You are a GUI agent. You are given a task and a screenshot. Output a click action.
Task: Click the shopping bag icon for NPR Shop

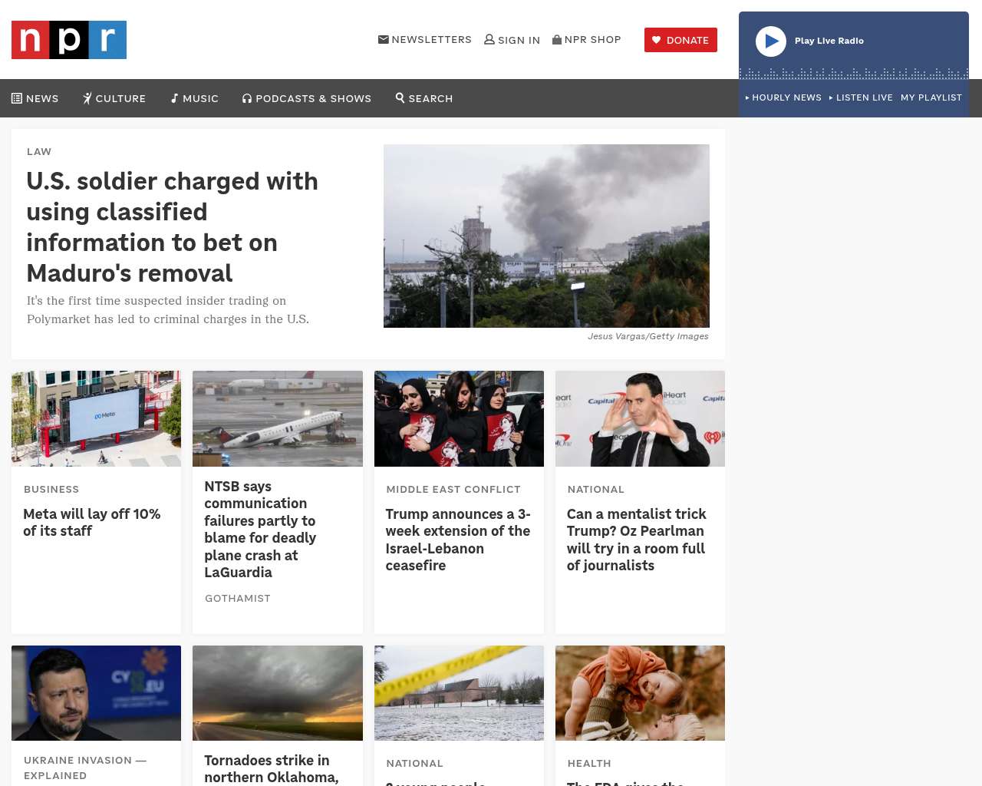click(x=557, y=39)
